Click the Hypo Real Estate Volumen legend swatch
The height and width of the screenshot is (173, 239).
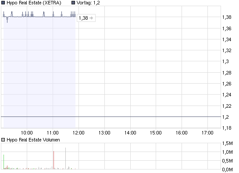[x=3, y=140]
